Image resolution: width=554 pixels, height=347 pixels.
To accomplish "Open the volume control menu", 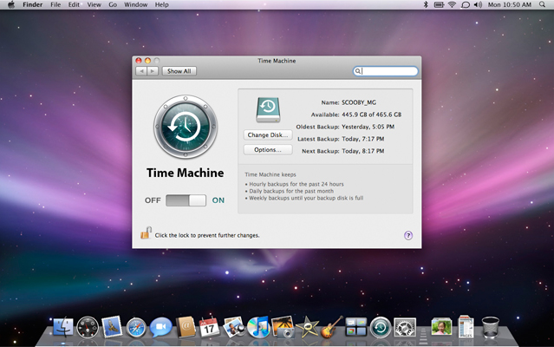I will 478,4.
